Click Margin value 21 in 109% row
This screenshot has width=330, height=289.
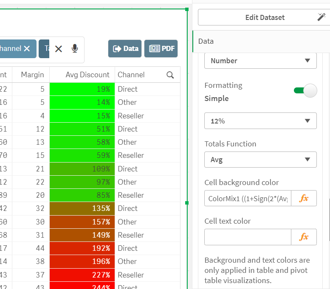tap(40, 168)
